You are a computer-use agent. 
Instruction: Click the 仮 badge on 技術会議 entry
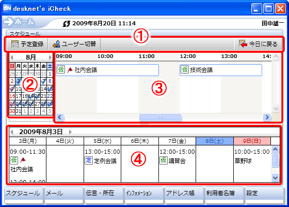coord(185,69)
